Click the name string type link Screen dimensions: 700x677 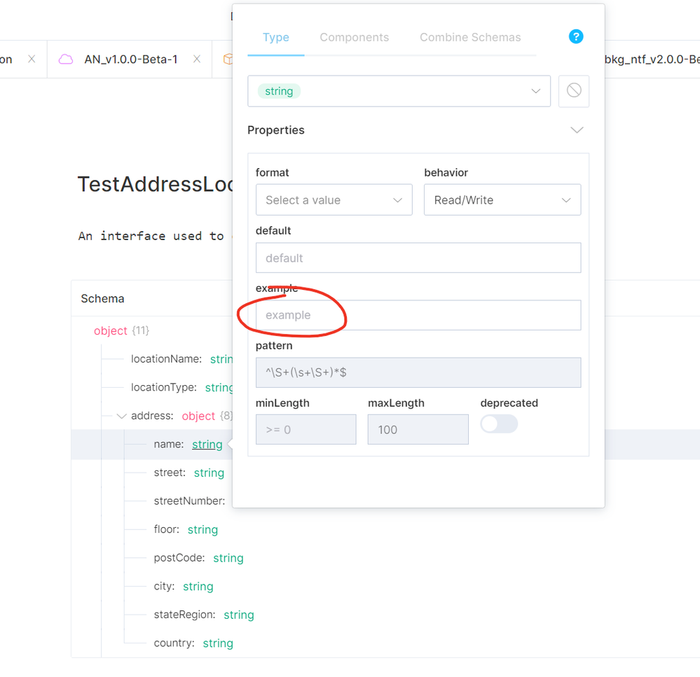[x=207, y=445]
